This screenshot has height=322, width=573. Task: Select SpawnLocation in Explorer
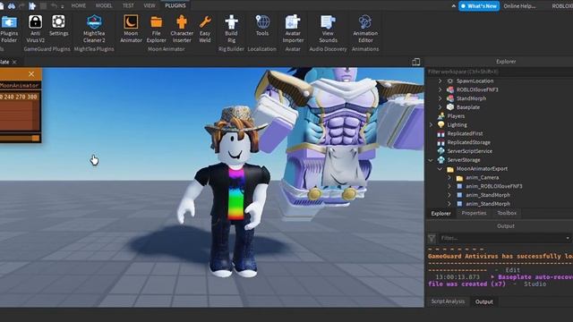tap(475, 81)
